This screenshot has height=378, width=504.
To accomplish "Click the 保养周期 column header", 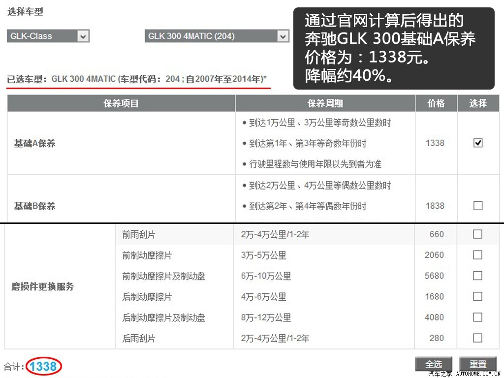I will (325, 103).
